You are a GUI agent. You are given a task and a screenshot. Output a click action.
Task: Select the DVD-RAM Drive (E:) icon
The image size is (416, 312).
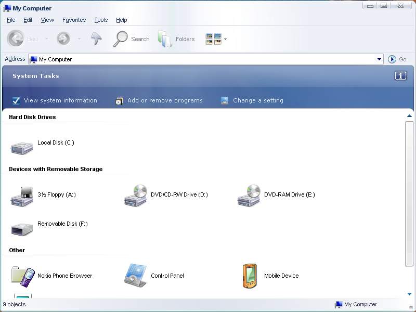click(x=249, y=196)
